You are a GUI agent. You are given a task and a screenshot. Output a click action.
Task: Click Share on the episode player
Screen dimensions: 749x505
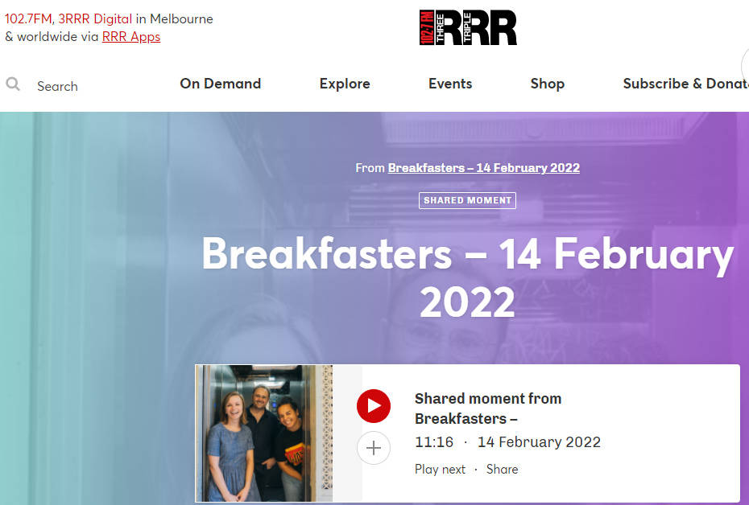coord(502,469)
